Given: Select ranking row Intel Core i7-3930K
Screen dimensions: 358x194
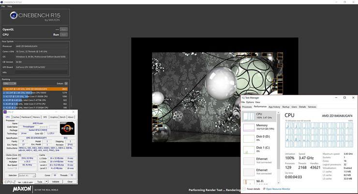Looking at the screenshot, I should click(x=35, y=96).
